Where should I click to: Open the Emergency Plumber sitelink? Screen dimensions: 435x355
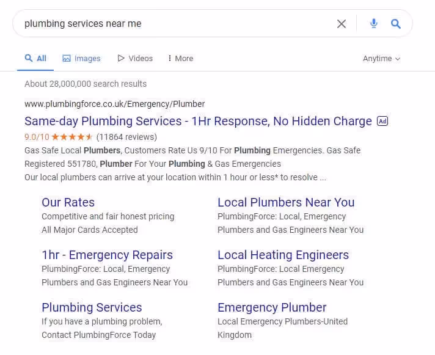tap(272, 307)
